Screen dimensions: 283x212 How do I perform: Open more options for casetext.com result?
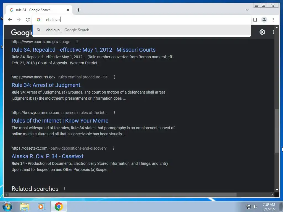(x=113, y=148)
